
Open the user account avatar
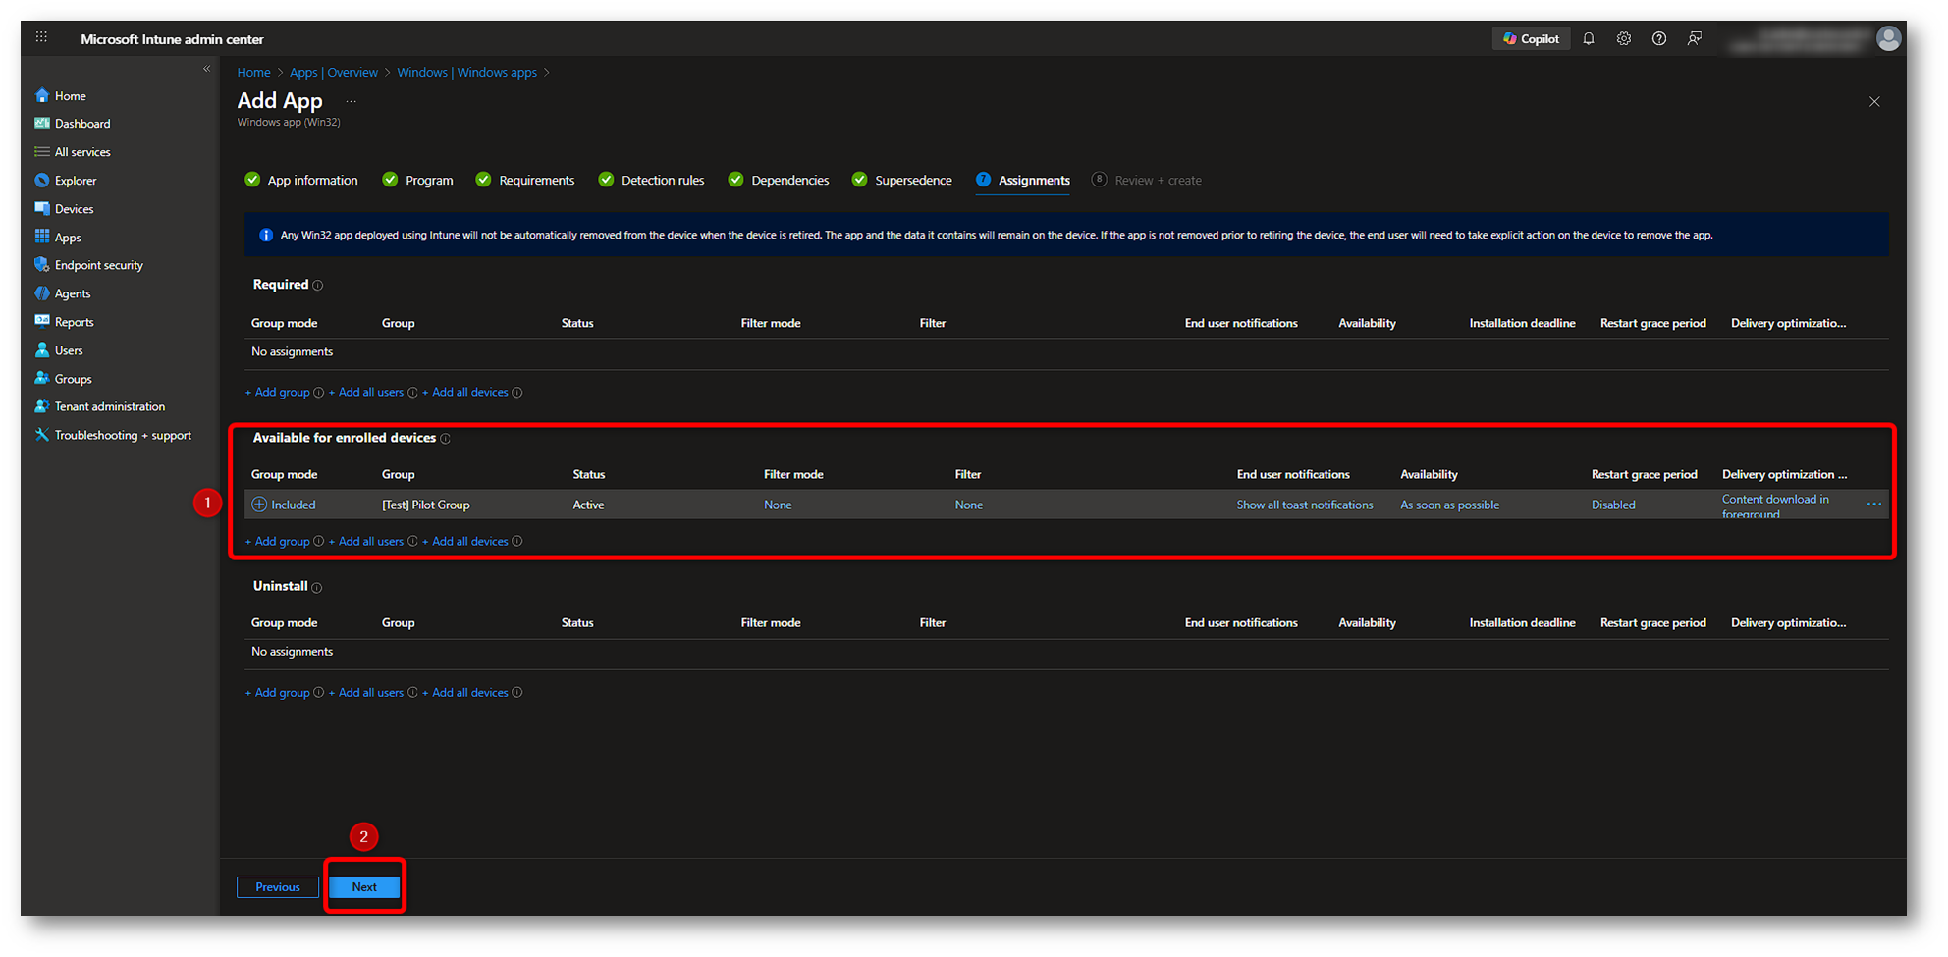tap(1887, 39)
